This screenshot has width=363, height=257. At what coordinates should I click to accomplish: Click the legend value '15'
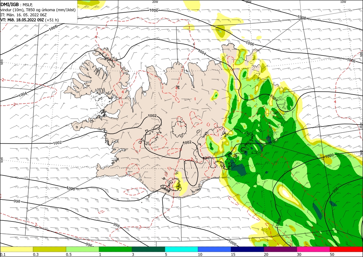[x=233, y=254]
